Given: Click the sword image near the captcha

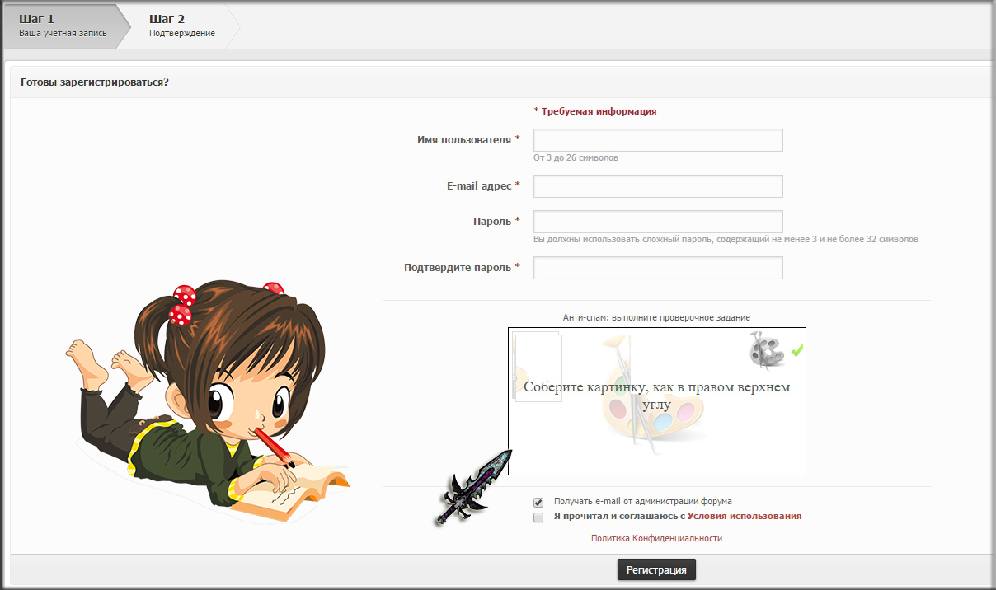Looking at the screenshot, I should (x=474, y=488).
